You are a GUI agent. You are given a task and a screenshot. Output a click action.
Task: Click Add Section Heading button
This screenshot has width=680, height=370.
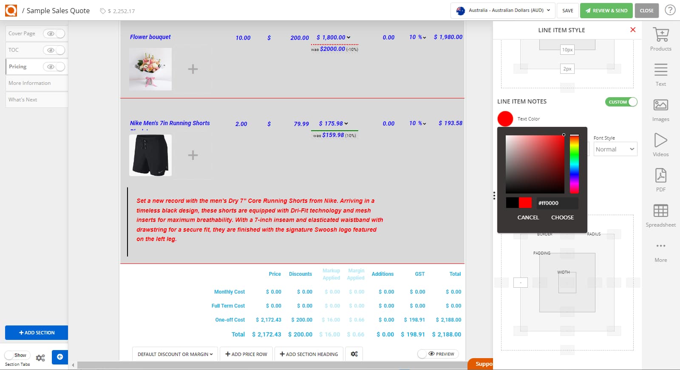tap(309, 354)
